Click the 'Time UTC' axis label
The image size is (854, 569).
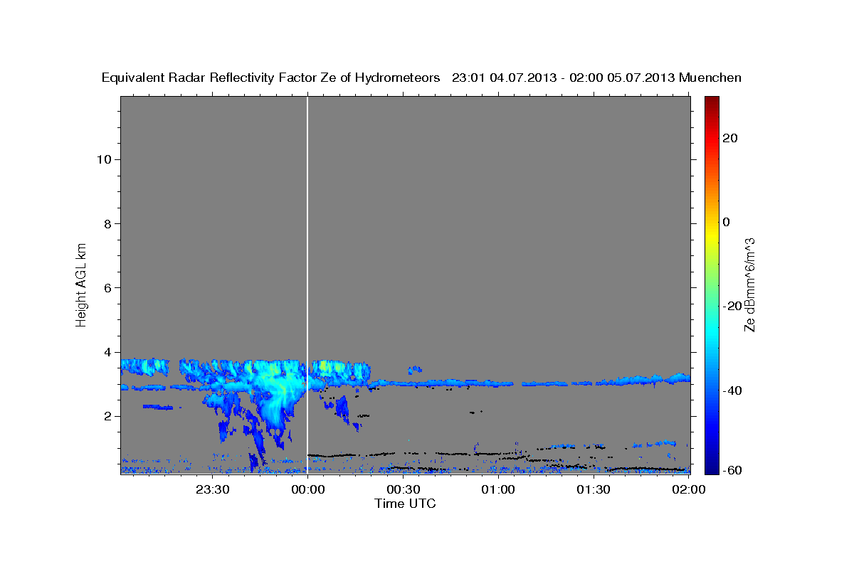(x=405, y=504)
